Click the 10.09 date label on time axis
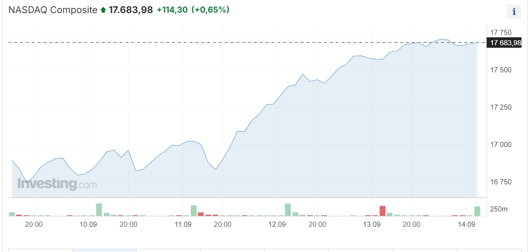 click(x=88, y=224)
